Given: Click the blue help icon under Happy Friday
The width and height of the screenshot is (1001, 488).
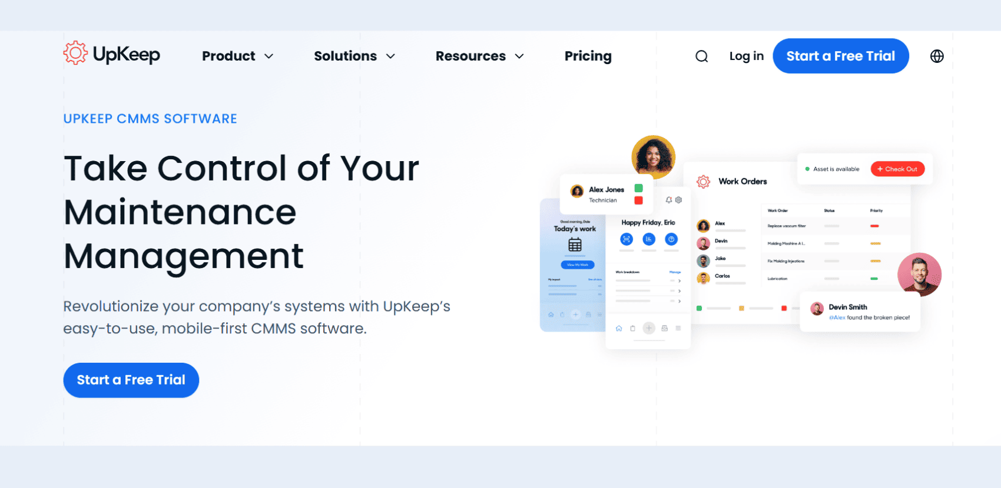Looking at the screenshot, I should click(671, 239).
